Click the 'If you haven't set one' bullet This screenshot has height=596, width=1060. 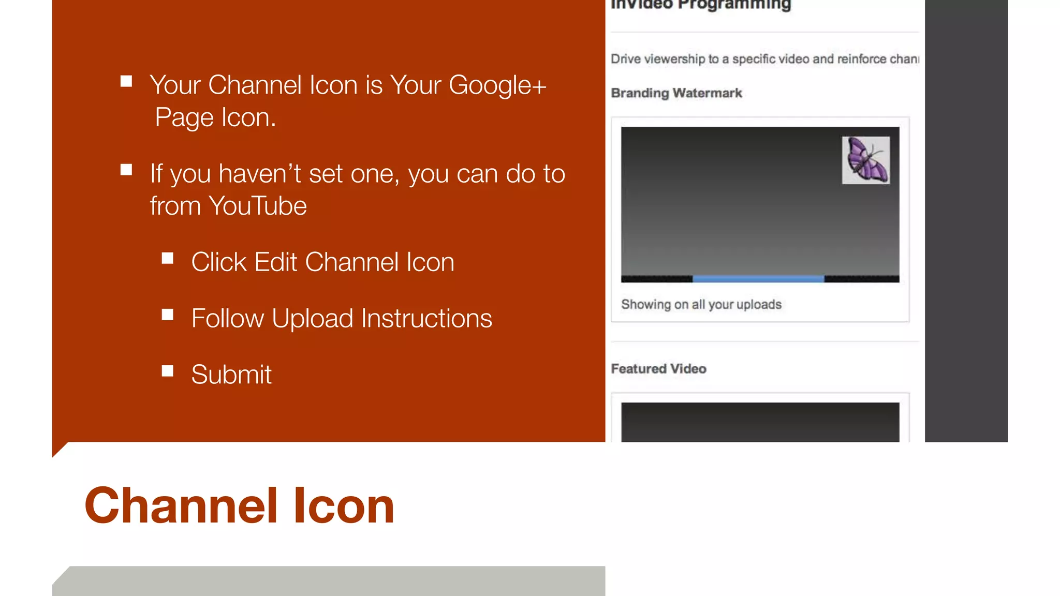point(357,189)
